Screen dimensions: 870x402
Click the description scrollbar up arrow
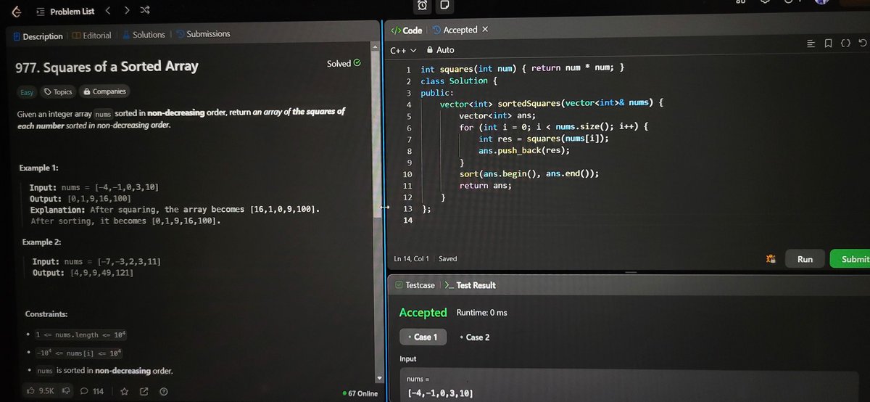[376, 46]
